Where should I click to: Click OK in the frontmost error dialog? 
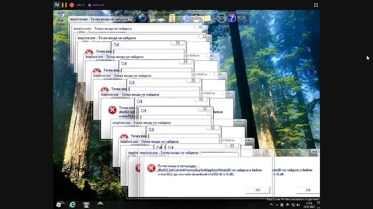258,190
